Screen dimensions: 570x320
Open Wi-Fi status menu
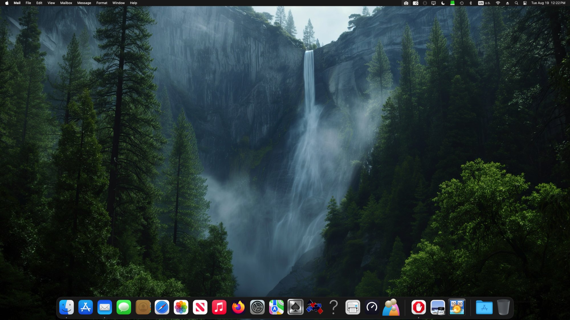pos(498,3)
